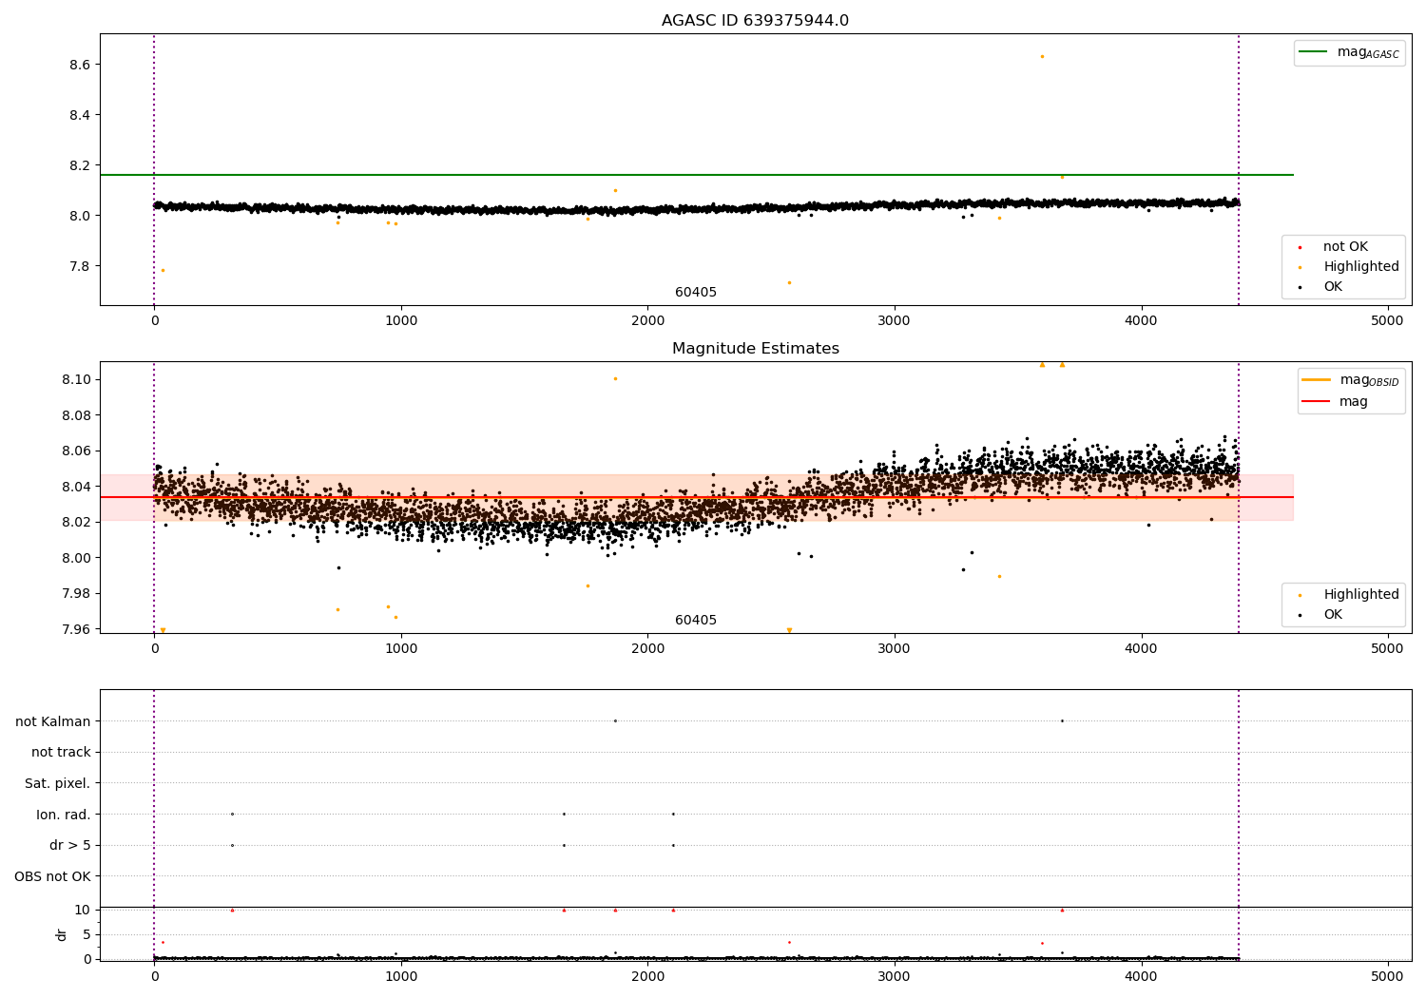Click the 8.02 y-axis tick in middle plot
The height and width of the screenshot is (998, 1426).
point(76,522)
